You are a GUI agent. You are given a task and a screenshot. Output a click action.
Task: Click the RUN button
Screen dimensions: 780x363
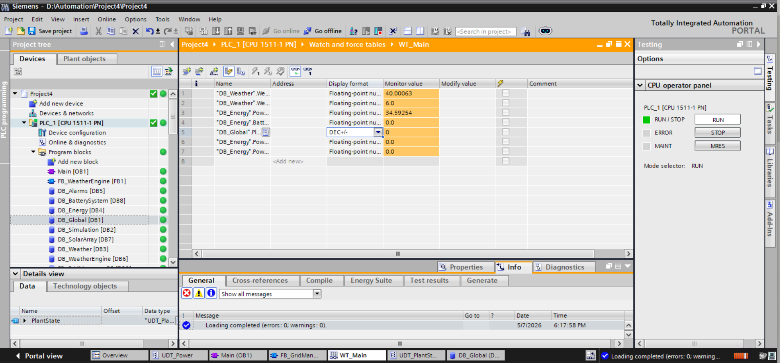pos(717,119)
